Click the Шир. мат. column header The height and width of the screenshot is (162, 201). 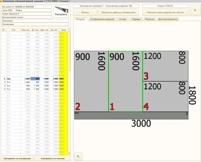(x=45, y=30)
